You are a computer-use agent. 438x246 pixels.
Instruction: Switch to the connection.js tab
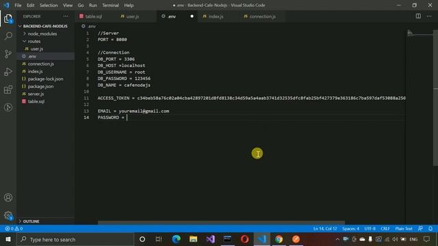pyautogui.click(x=262, y=16)
